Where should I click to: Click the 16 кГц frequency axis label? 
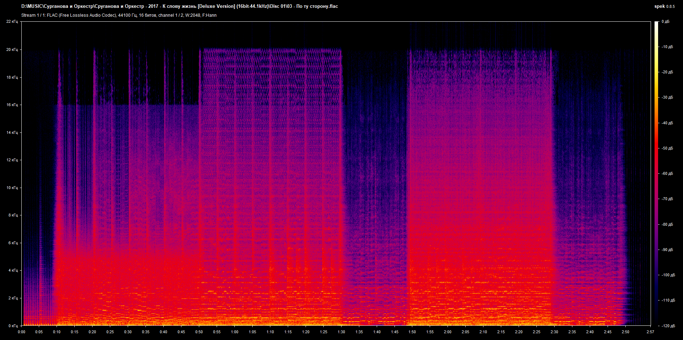pos(12,105)
